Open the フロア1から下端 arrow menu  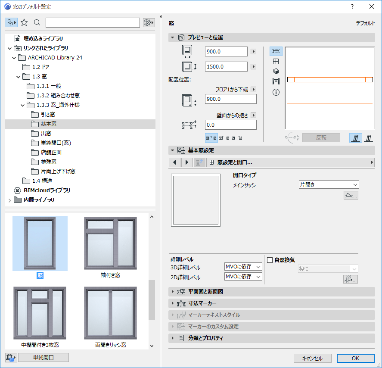click(x=253, y=89)
